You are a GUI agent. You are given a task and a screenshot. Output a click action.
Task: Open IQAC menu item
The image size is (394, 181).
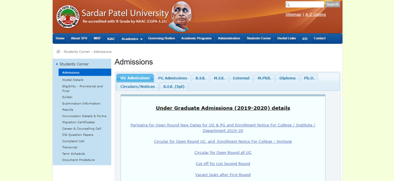coord(111,39)
